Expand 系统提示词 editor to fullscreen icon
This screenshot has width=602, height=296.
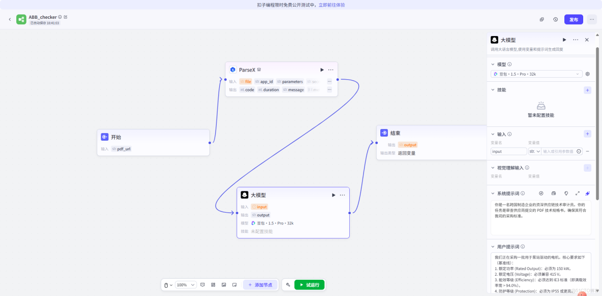click(577, 193)
